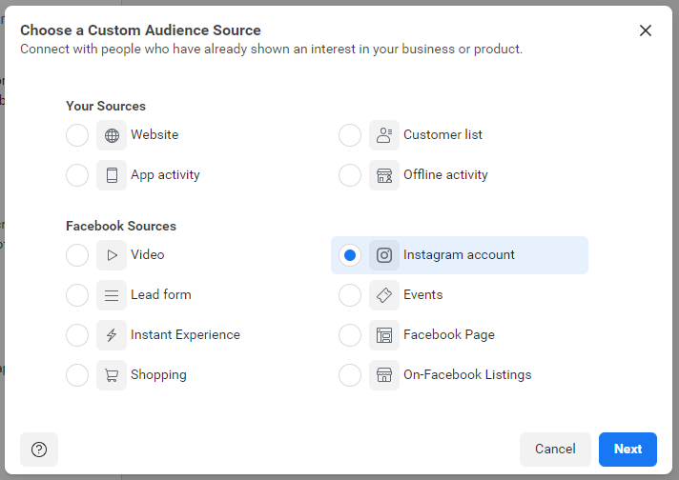The width and height of the screenshot is (679, 480).
Task: Select the App activity radio button
Action: (77, 175)
